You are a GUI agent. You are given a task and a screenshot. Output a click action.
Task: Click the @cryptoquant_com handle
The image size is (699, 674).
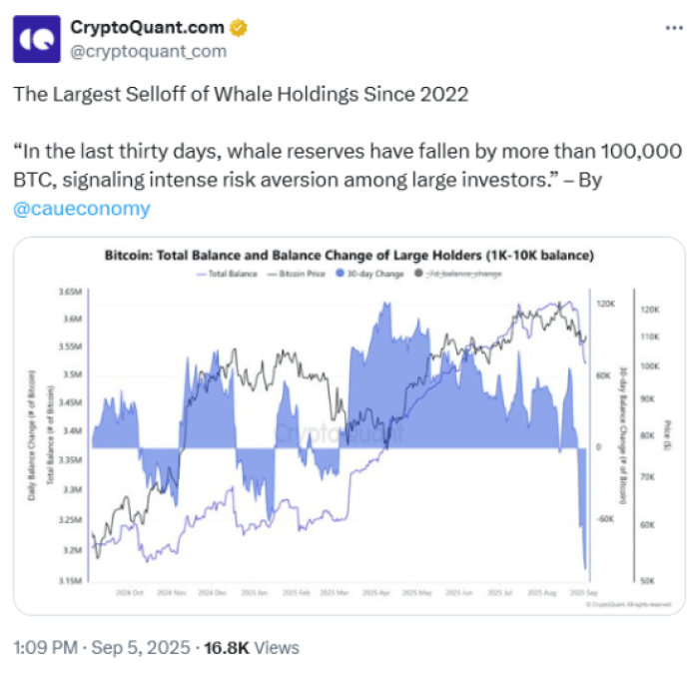(148, 51)
